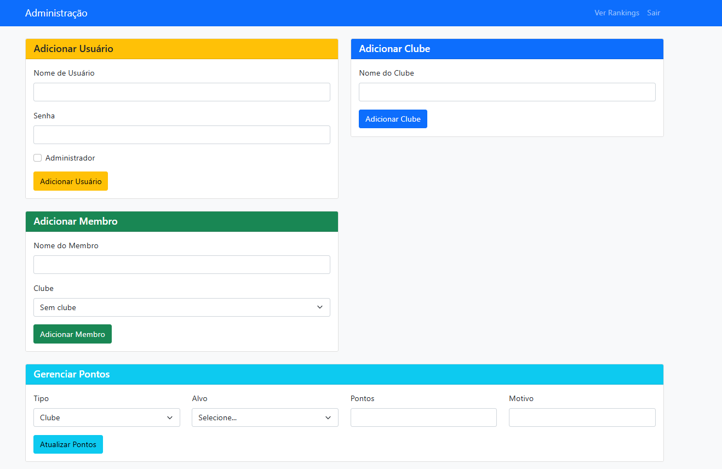Focus the Pontos input field
The image size is (722, 469).
[x=423, y=417]
